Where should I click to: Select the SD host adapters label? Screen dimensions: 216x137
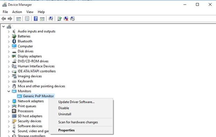(30, 116)
